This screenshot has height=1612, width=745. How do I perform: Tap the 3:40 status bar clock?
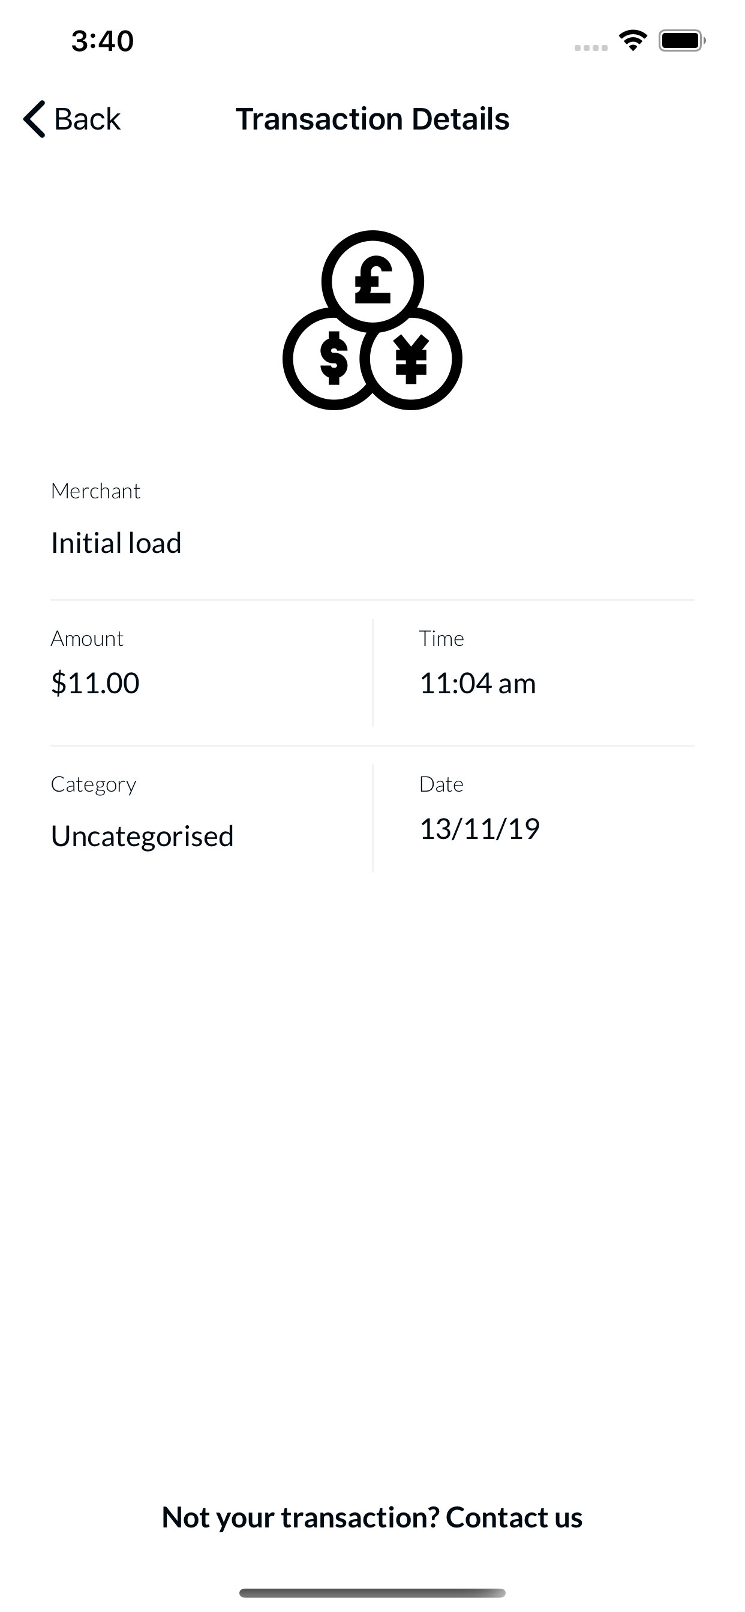tap(103, 41)
